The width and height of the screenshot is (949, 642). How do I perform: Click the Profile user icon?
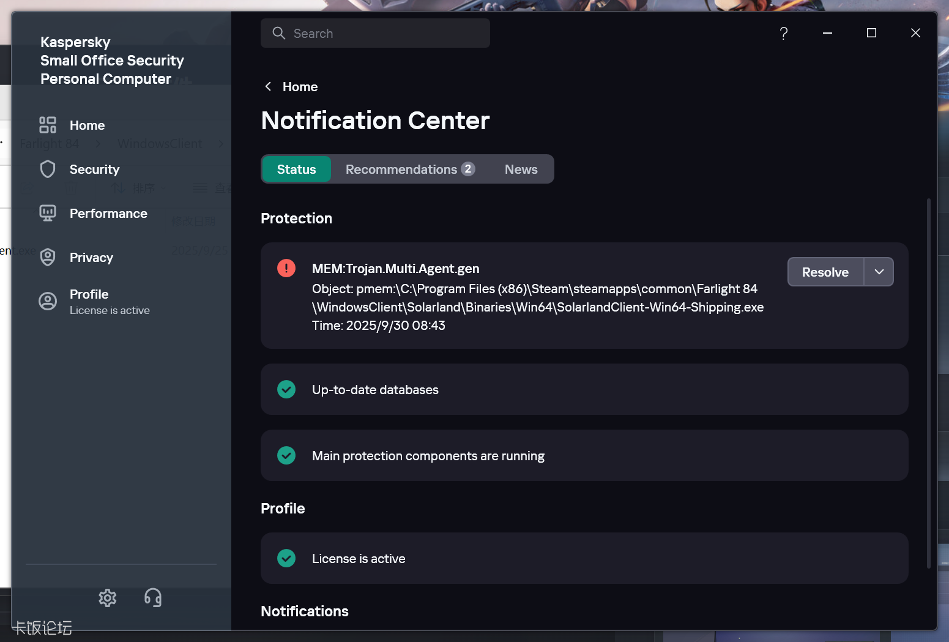click(x=48, y=301)
